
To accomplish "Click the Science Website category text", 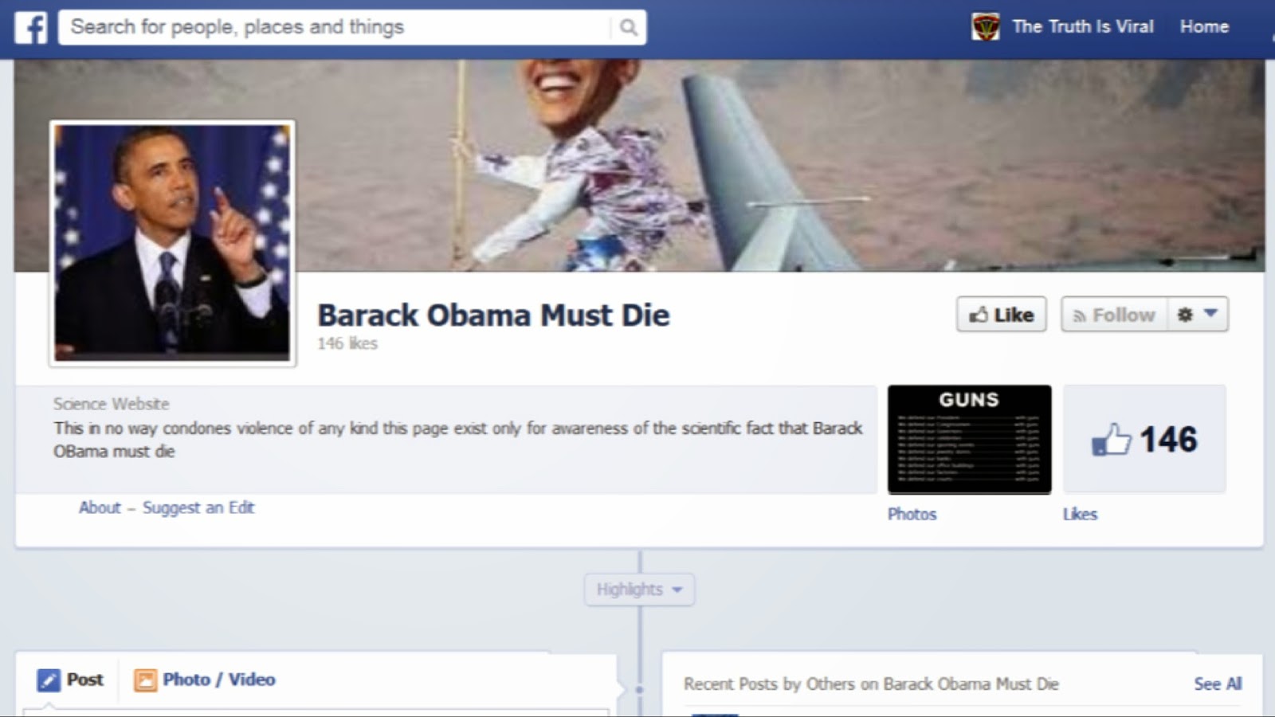I will click(x=112, y=404).
